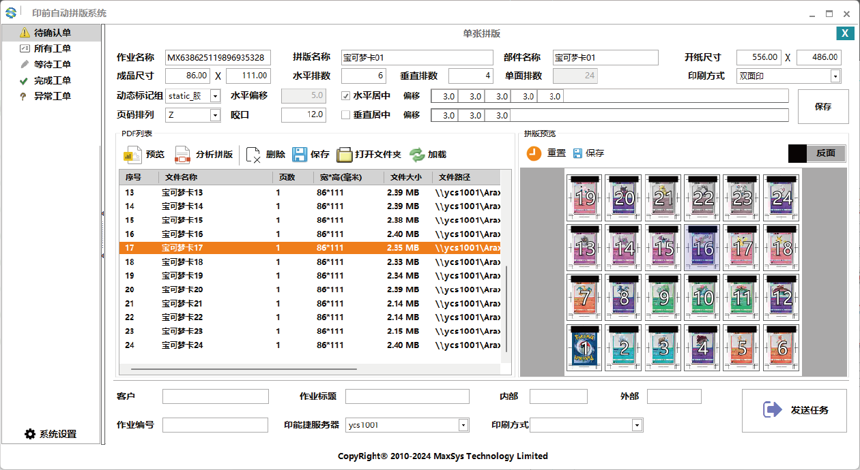Close the 单张拼版 panel with X
This screenshot has width=860, height=470.
[x=844, y=33]
